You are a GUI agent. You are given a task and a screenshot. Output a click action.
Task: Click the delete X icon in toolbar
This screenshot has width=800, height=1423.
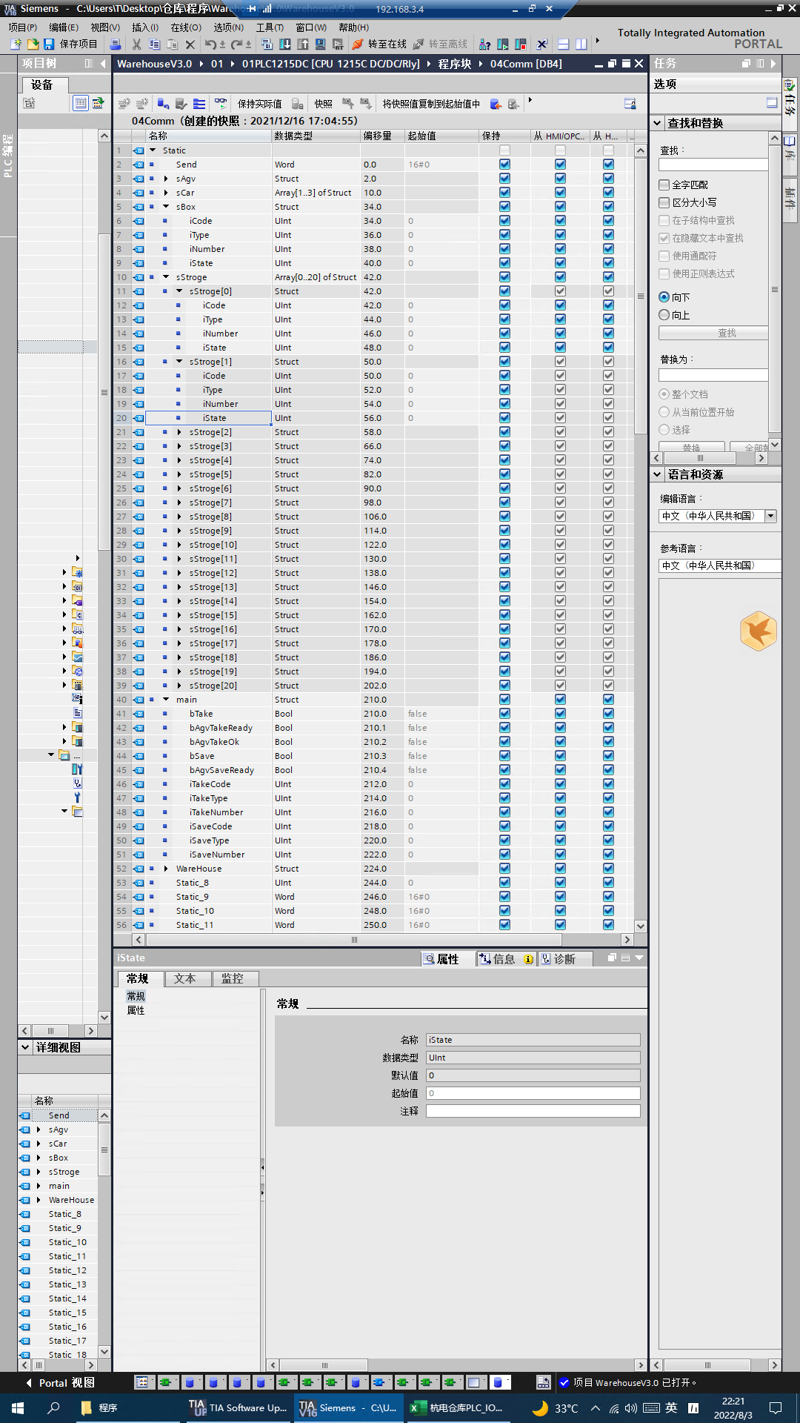tap(190, 44)
